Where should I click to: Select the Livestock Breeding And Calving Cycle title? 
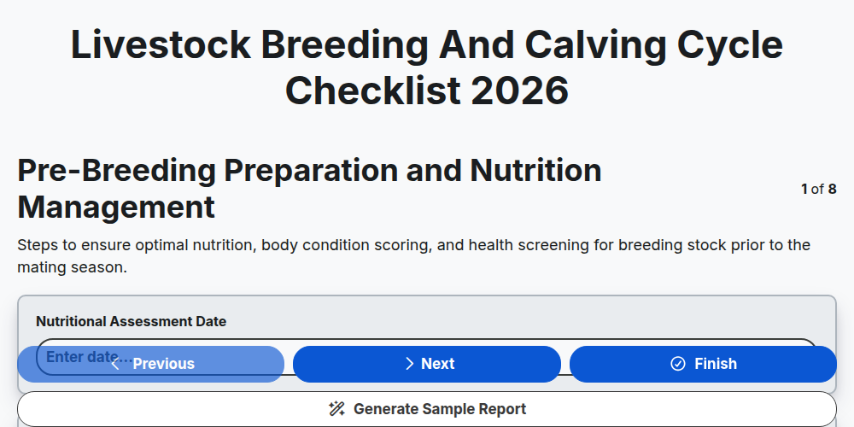tap(427, 67)
